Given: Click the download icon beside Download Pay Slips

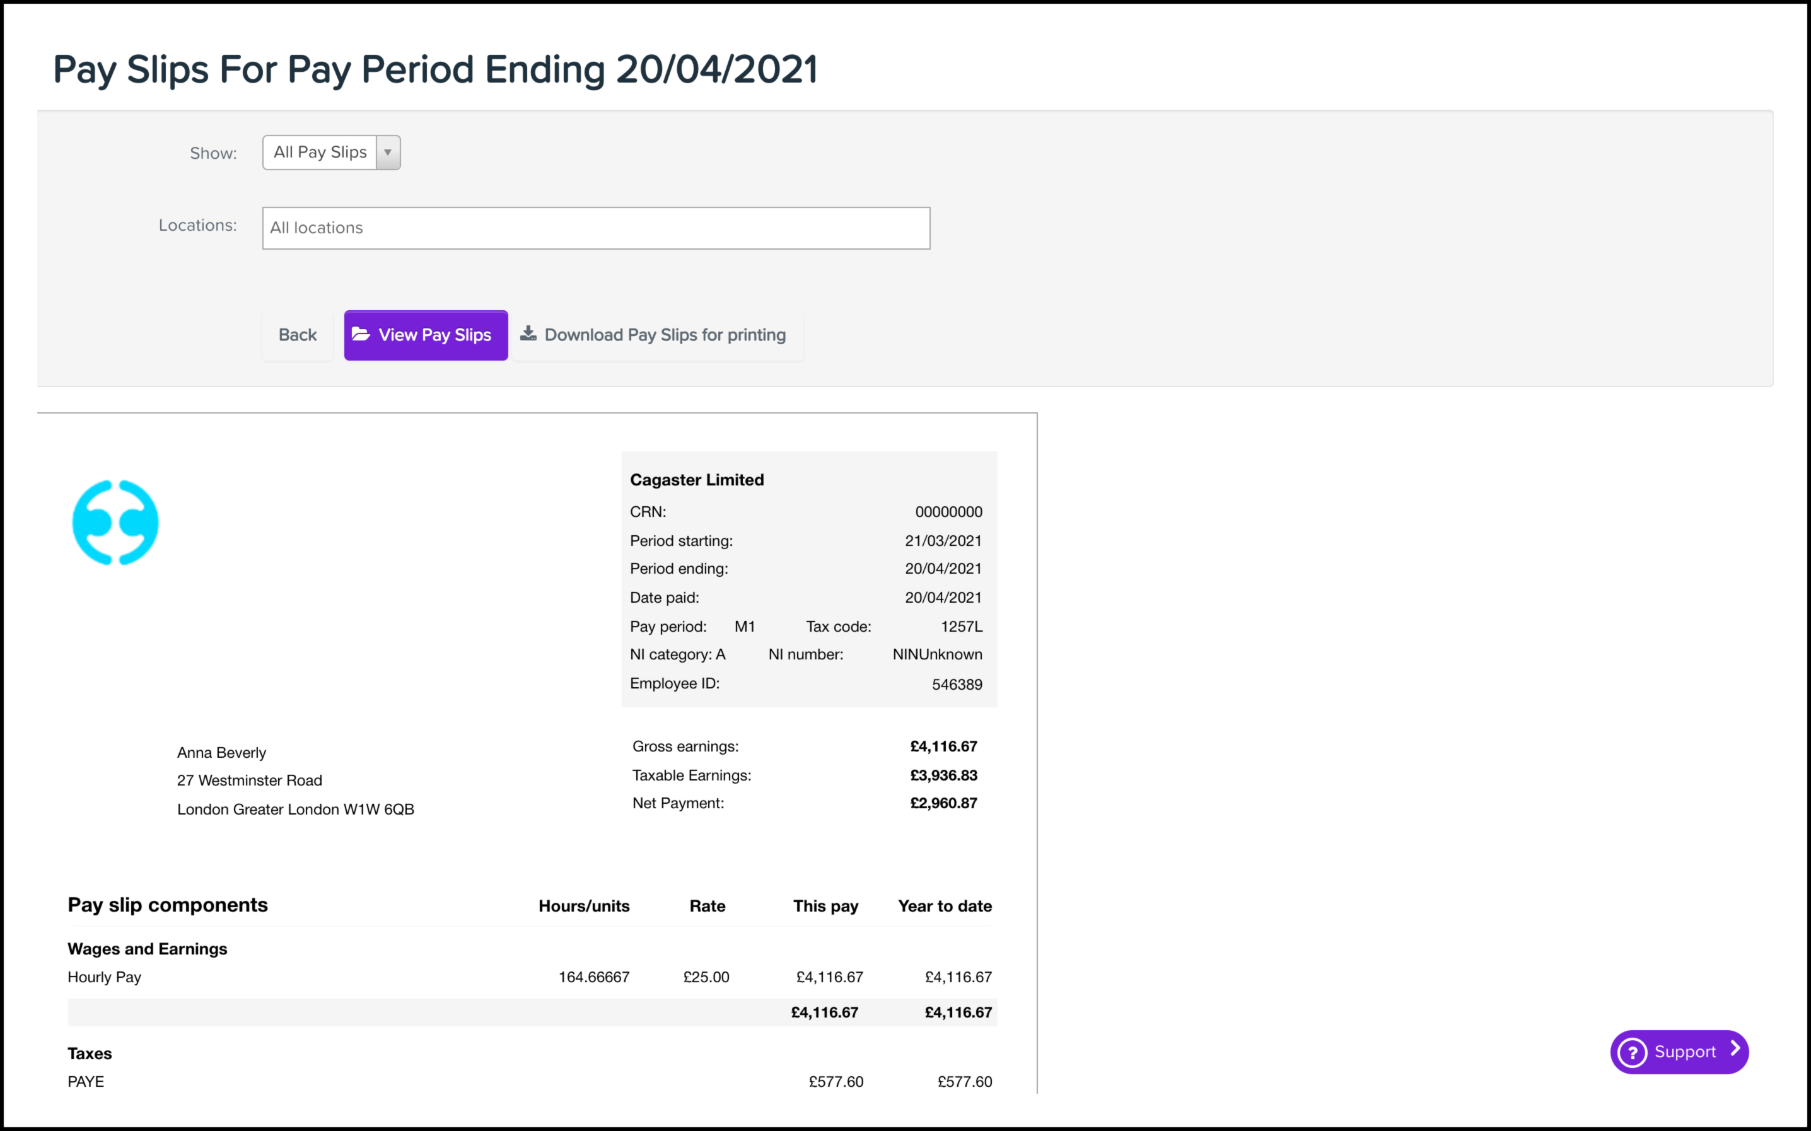Looking at the screenshot, I should pos(528,333).
